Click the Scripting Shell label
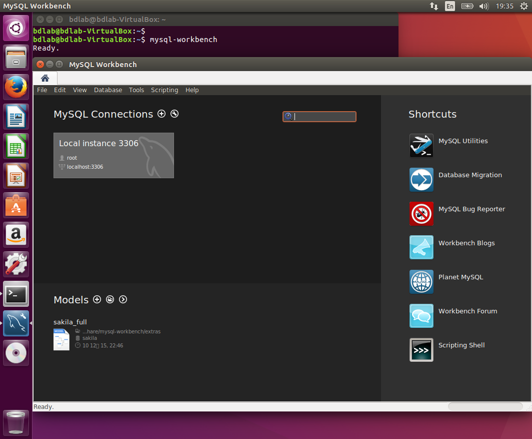The image size is (532, 439). [461, 345]
